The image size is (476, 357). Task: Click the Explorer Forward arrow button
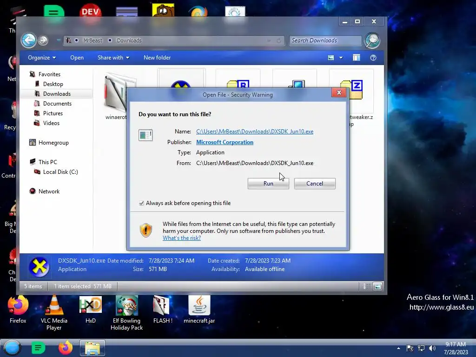[43, 40]
